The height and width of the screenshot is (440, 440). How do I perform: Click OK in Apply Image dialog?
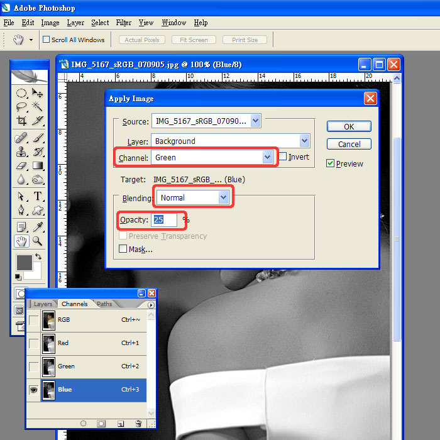coord(349,126)
